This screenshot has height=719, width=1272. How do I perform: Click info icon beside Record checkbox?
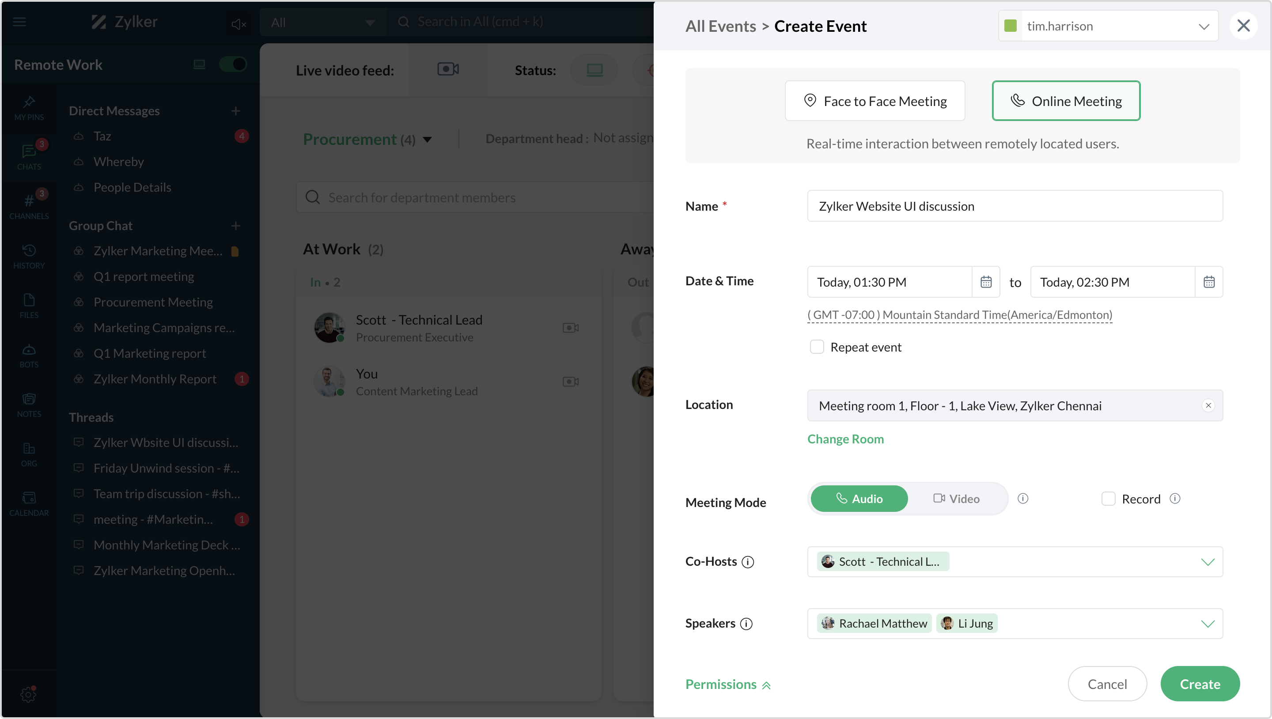point(1175,499)
